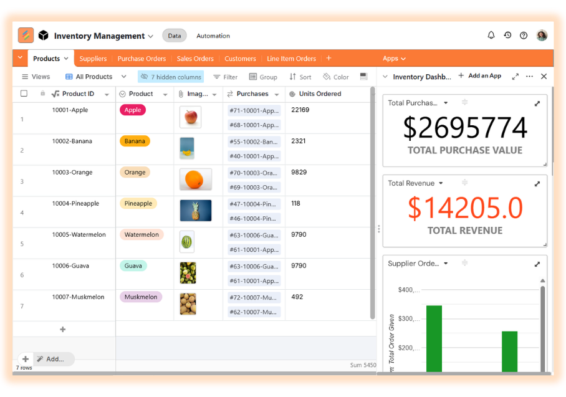Switch to the Data mode toggle

pos(175,36)
